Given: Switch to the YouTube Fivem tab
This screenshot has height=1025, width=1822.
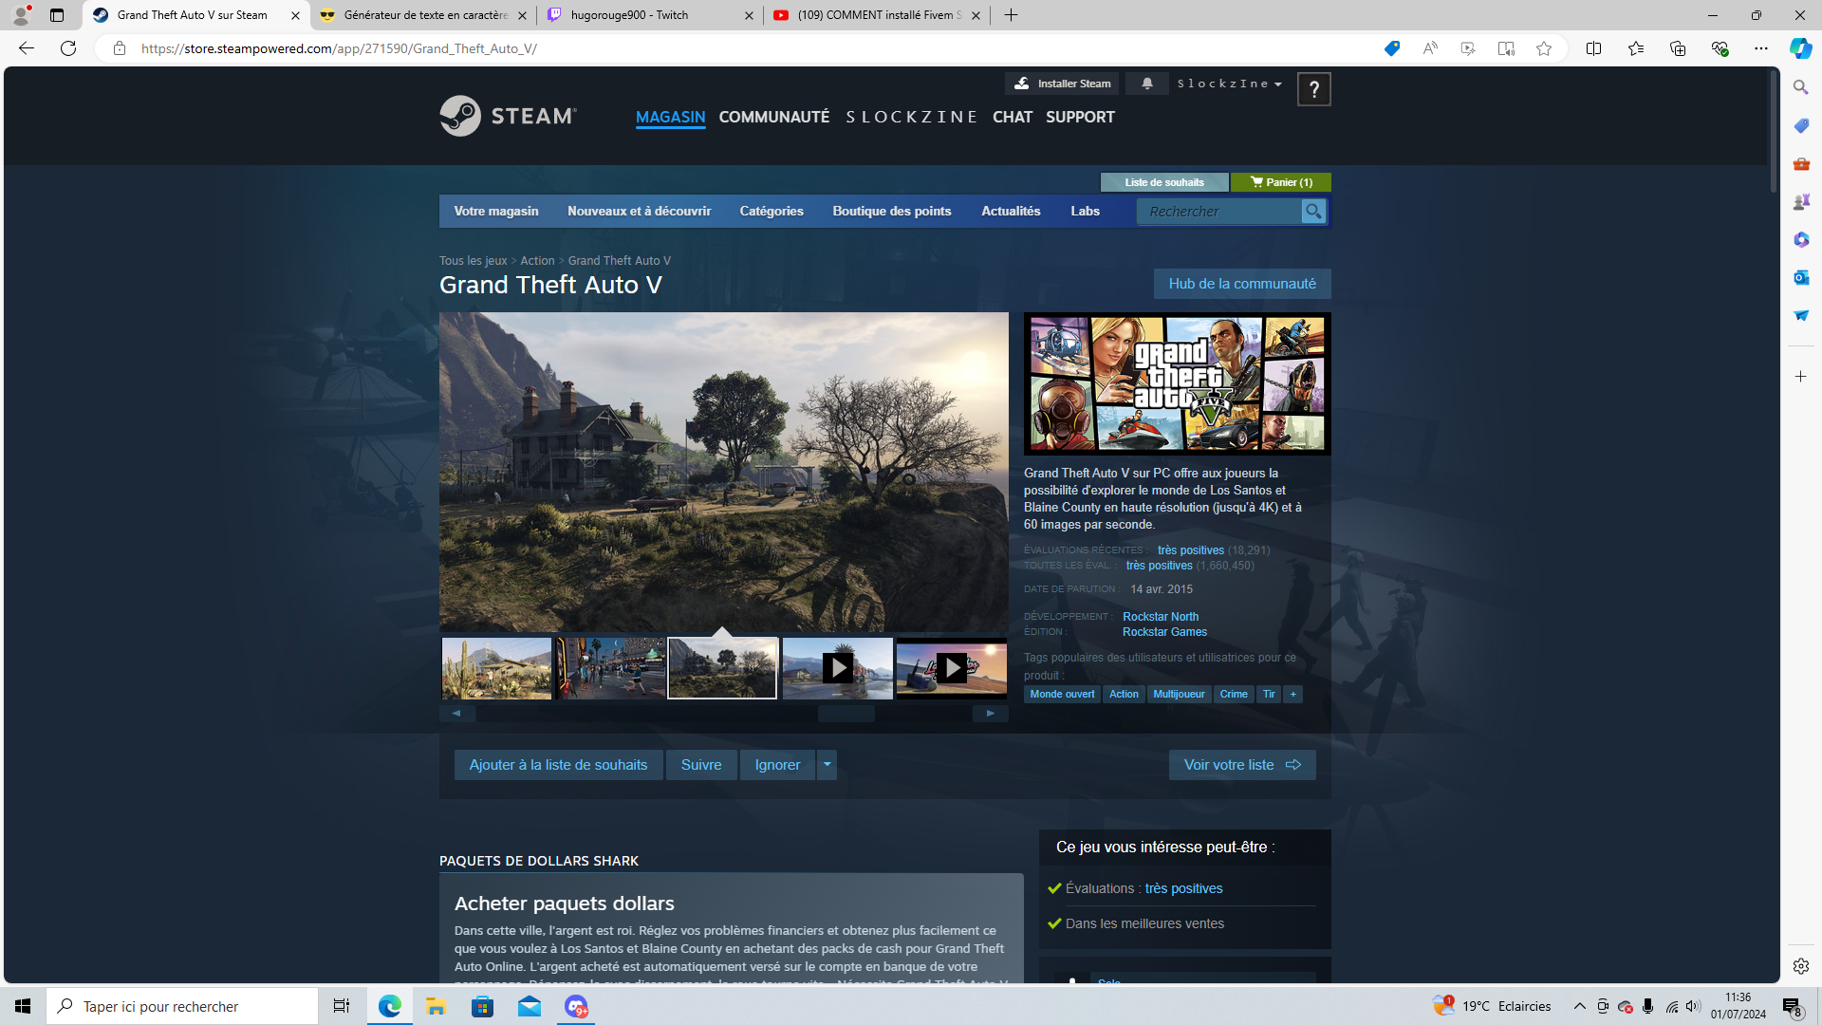Looking at the screenshot, I should click(877, 15).
